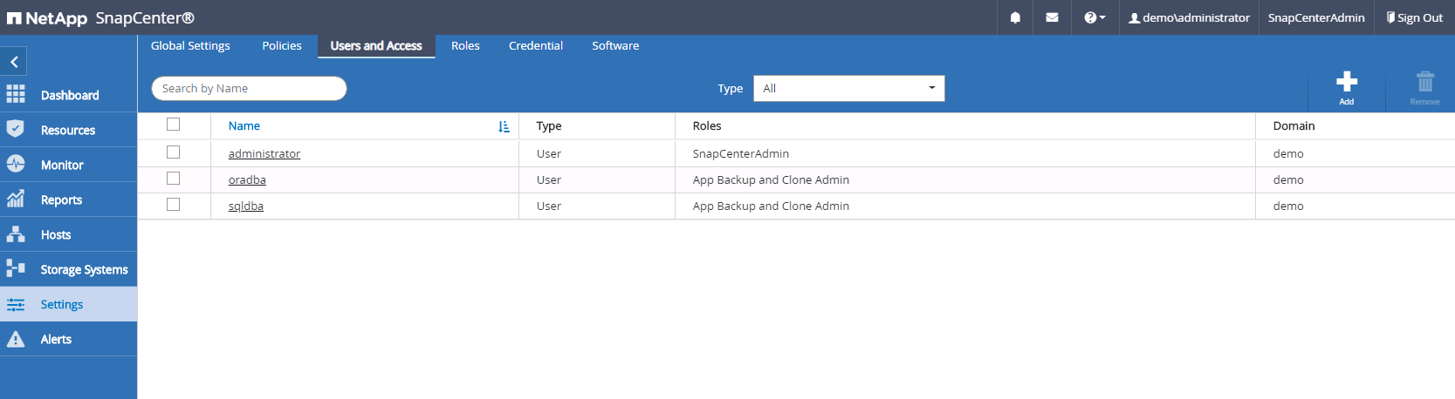This screenshot has height=399, width=1455.
Task: Click the Sign Out button
Action: coord(1414,17)
